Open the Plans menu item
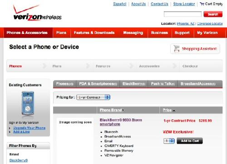 (x=61, y=33)
